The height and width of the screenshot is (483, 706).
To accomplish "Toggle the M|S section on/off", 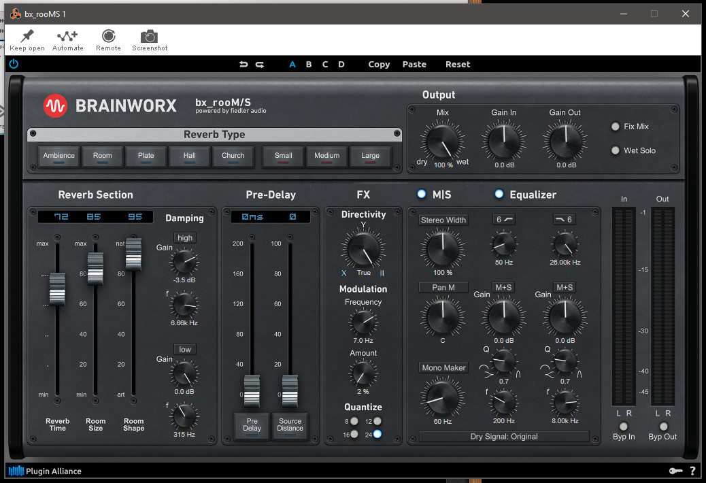I will (422, 194).
